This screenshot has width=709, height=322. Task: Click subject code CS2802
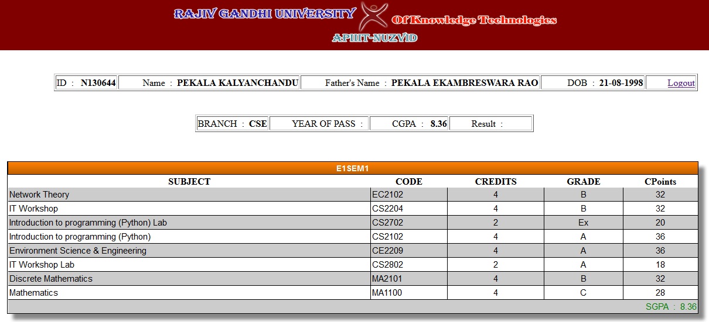(x=387, y=265)
